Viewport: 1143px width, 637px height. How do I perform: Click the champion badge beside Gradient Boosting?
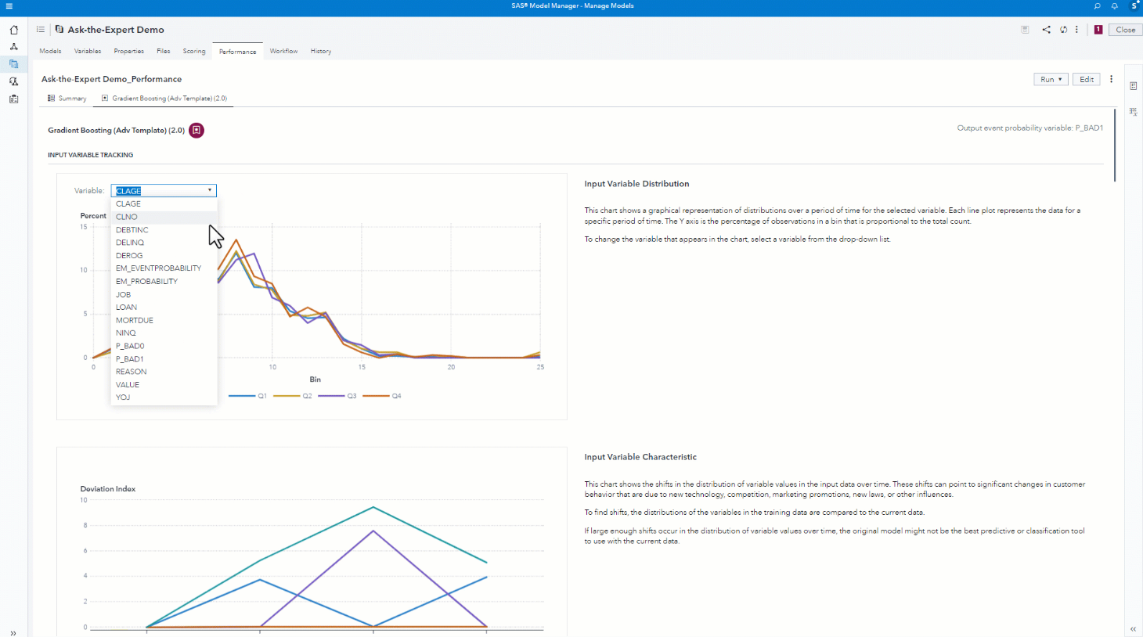point(197,130)
